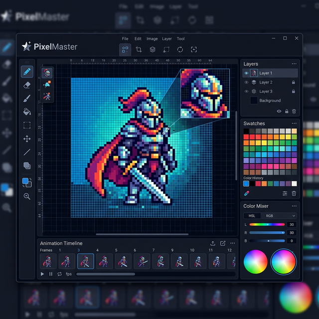Click the eye icon at Layers panel bottom
Image resolution: width=319 pixels, height=319 pixels.
click(x=279, y=111)
